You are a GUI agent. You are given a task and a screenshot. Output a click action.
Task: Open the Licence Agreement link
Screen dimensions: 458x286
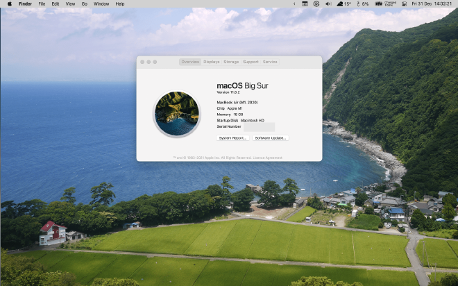268,158
